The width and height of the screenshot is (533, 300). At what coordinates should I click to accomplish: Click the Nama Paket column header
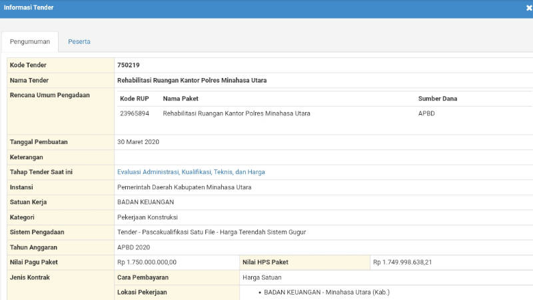point(181,99)
